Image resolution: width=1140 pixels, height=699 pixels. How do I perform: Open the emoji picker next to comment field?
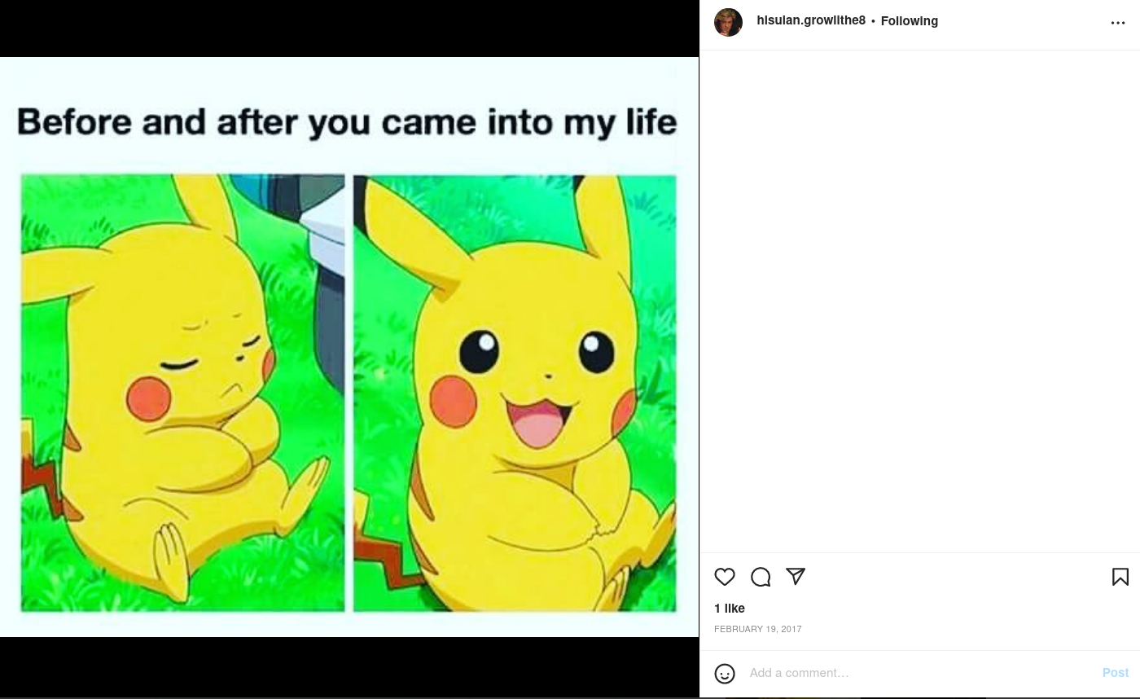[725, 674]
